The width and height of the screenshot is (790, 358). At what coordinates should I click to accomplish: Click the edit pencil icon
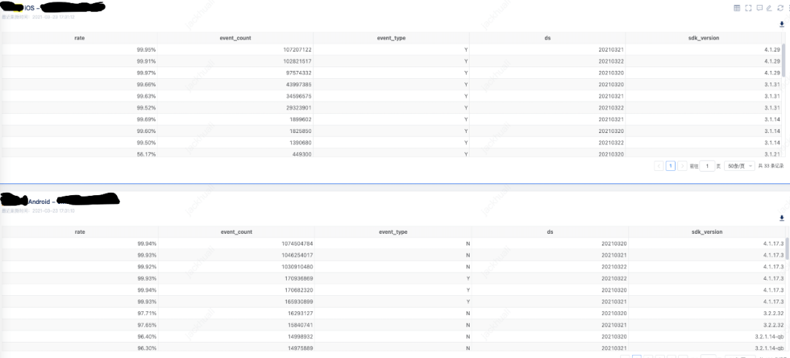pyautogui.click(x=769, y=7)
